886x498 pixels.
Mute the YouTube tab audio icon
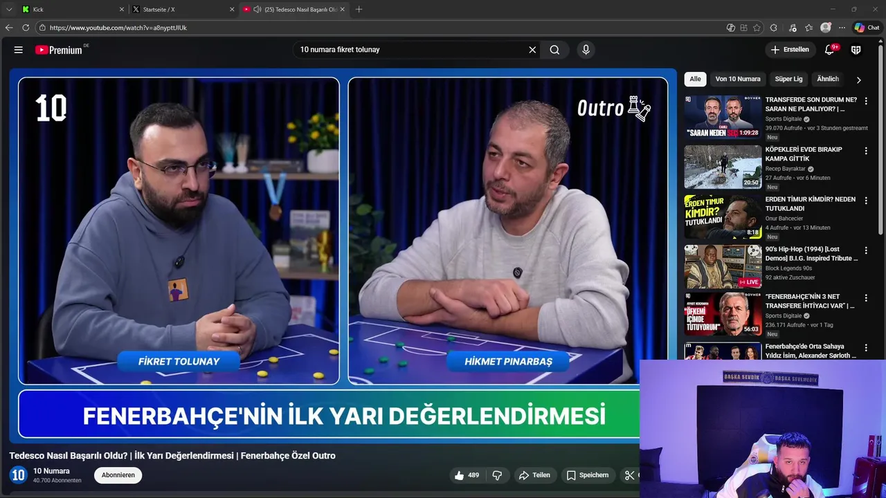257,10
